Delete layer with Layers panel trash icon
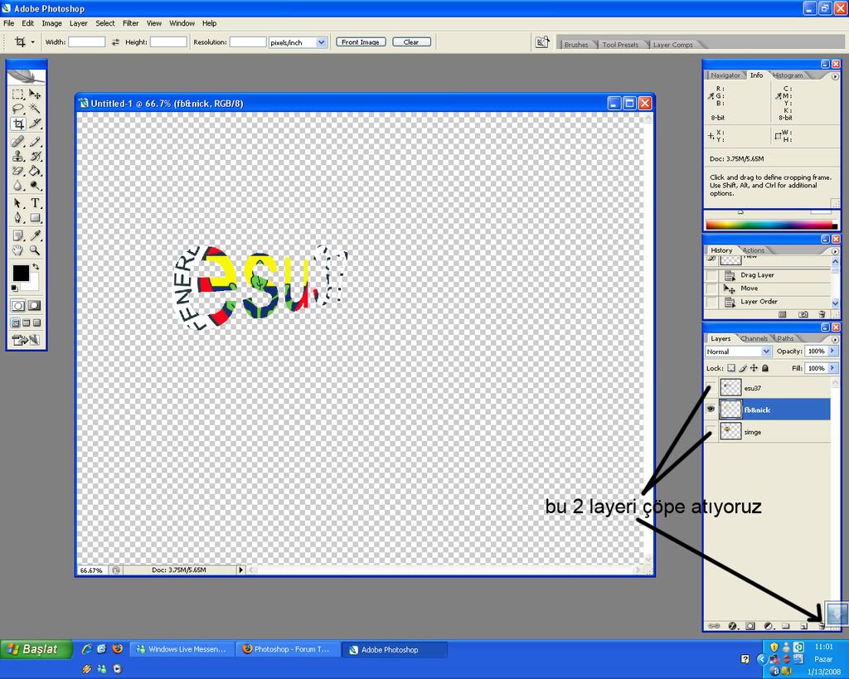The height and width of the screenshot is (679, 849). (x=822, y=626)
